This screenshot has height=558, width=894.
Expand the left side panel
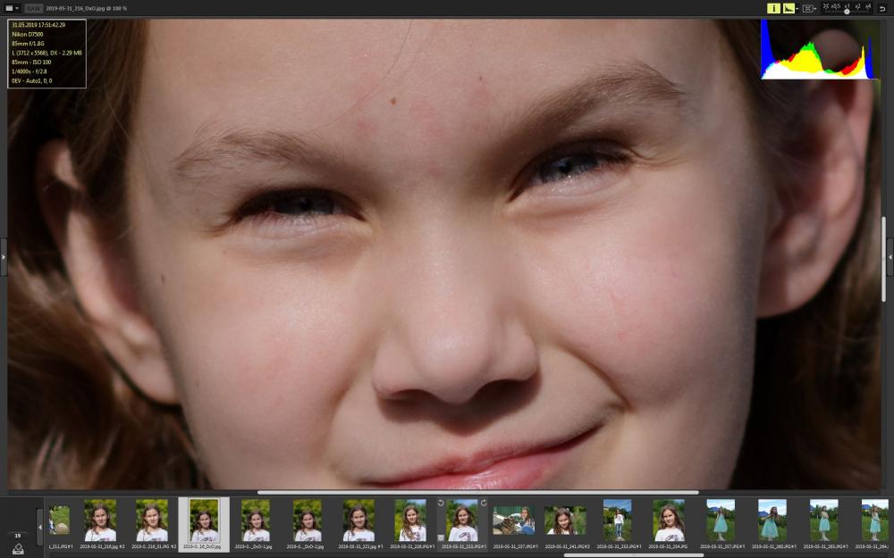click(x=4, y=257)
